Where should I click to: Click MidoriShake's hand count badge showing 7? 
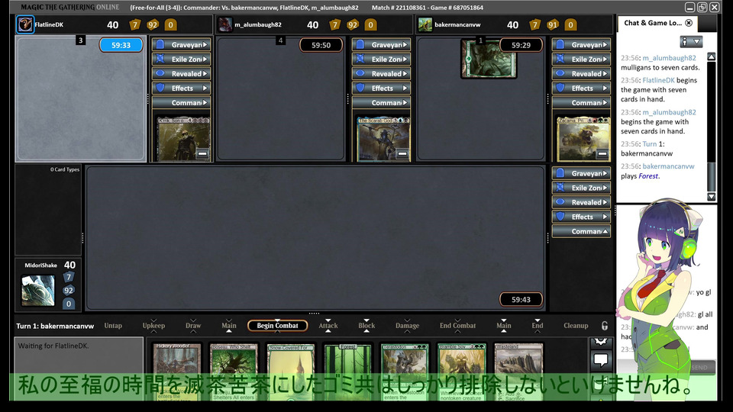tap(69, 278)
